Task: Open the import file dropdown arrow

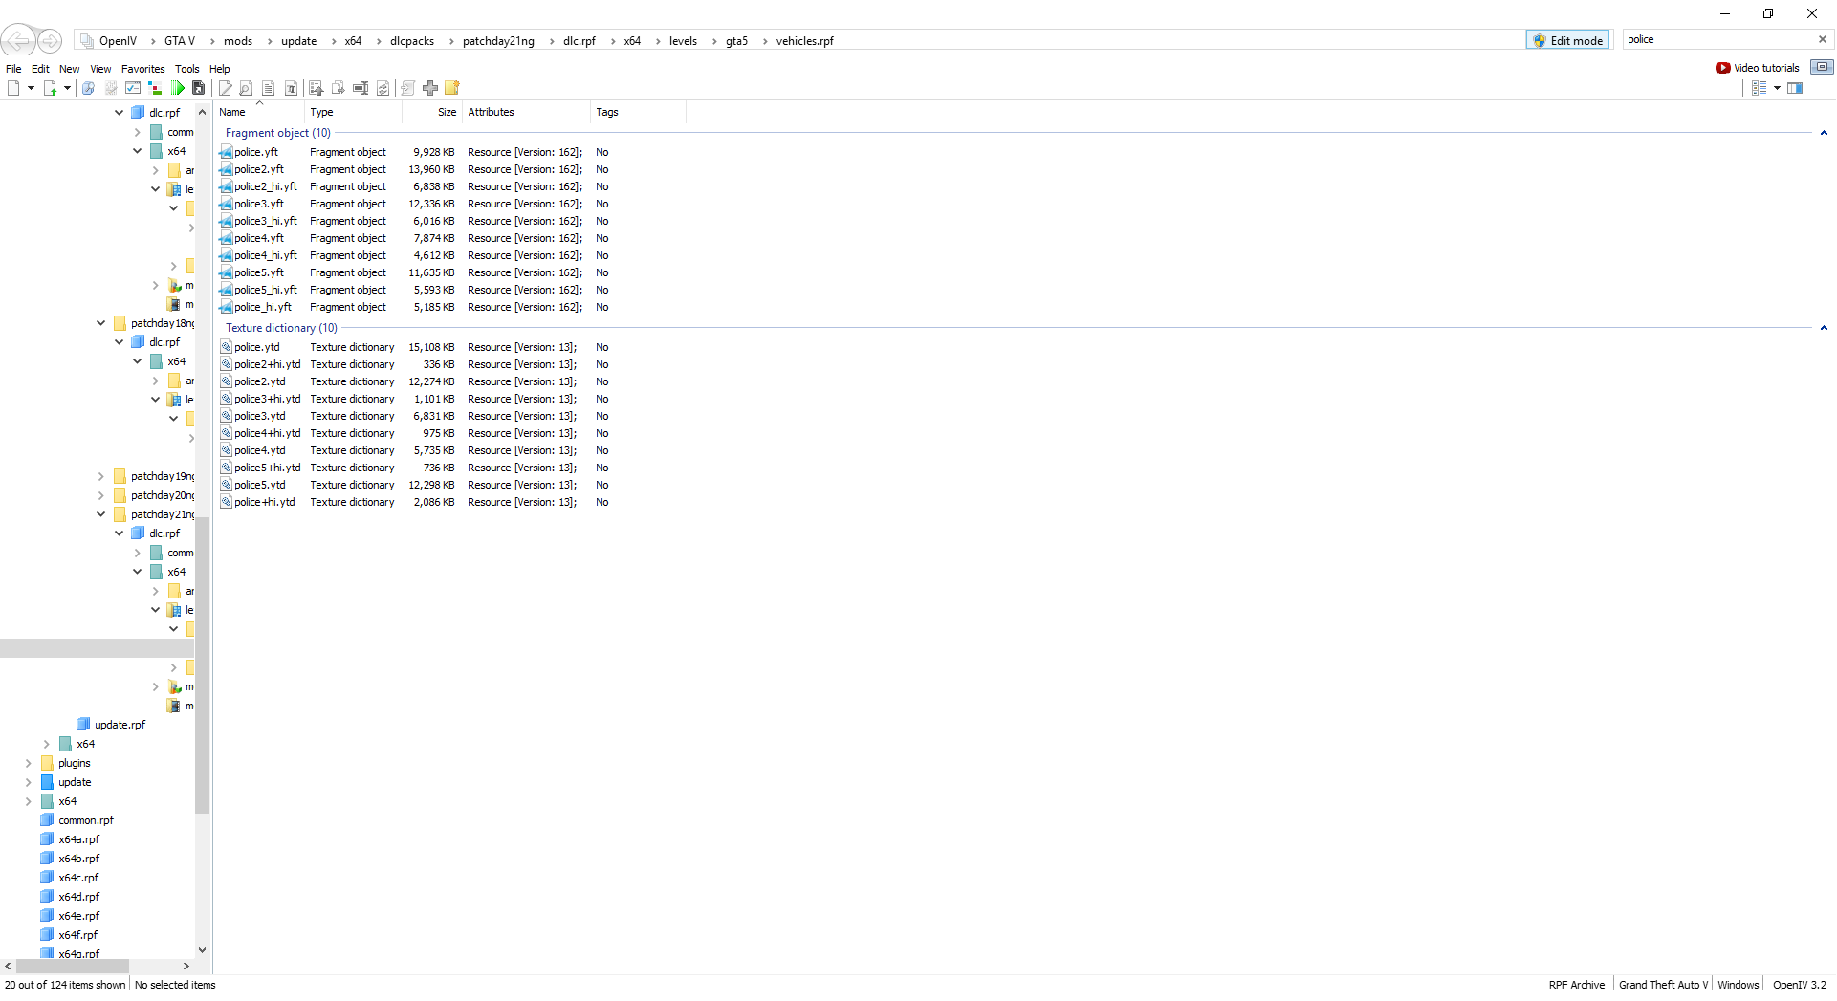Action: tap(67, 88)
